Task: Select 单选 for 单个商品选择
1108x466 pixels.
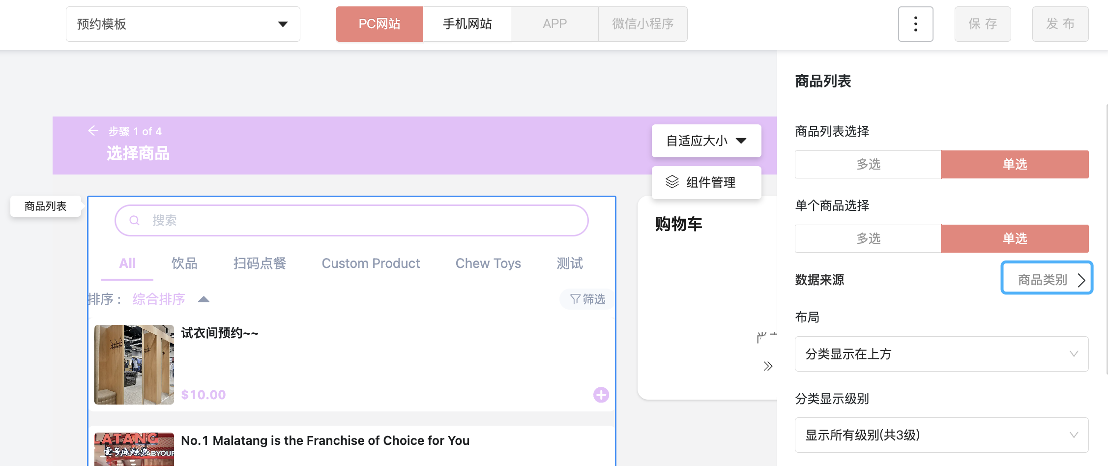Action: 1015,238
